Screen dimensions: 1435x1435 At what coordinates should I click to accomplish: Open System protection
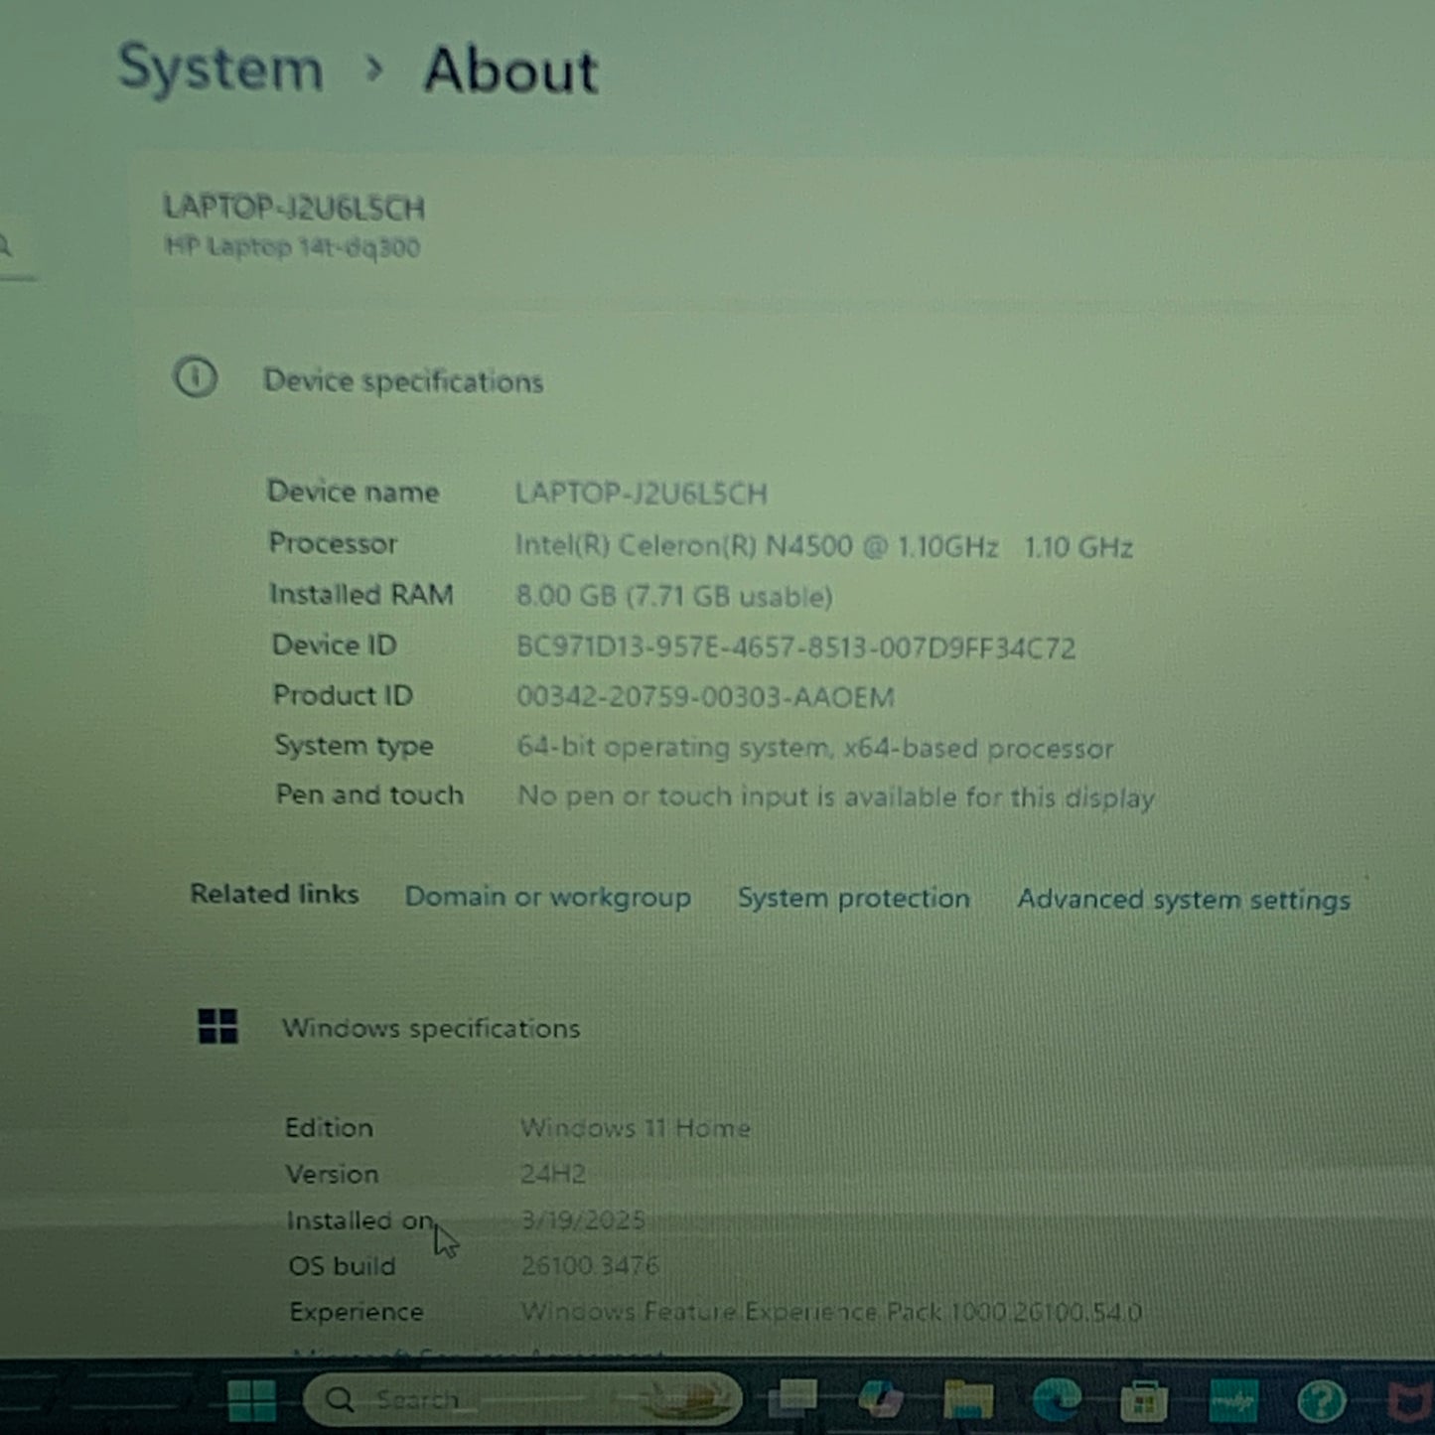click(853, 899)
